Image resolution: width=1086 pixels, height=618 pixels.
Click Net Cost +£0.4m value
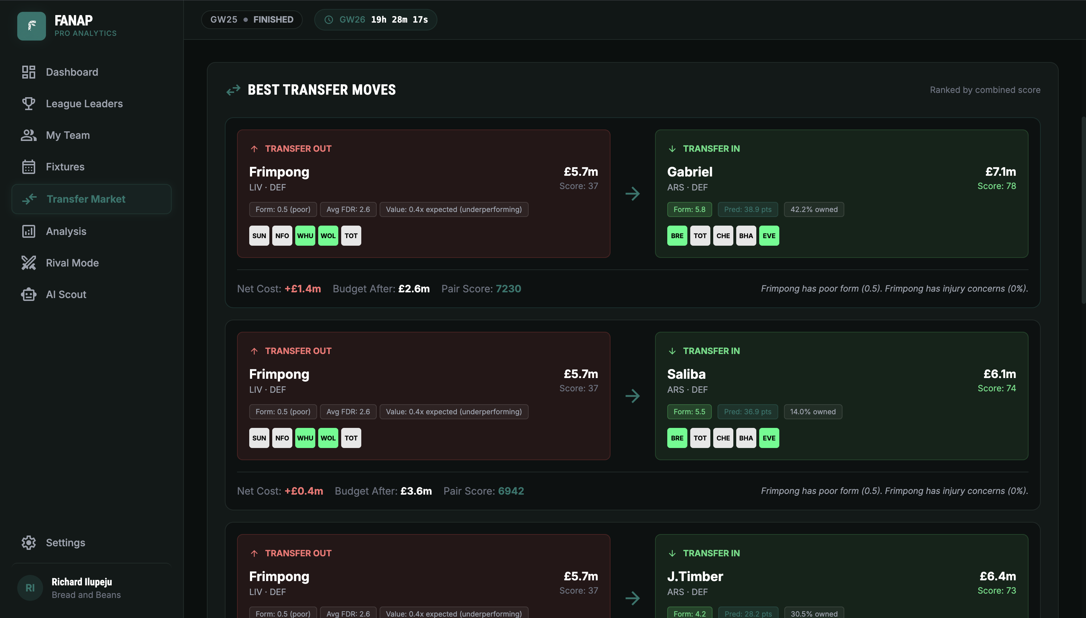304,491
